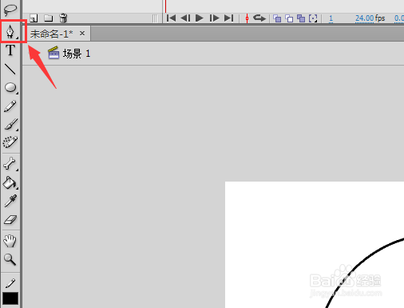The width and height of the screenshot is (404, 308).
Task: Edit the 24.00 fps frame rate
Action: [365, 18]
